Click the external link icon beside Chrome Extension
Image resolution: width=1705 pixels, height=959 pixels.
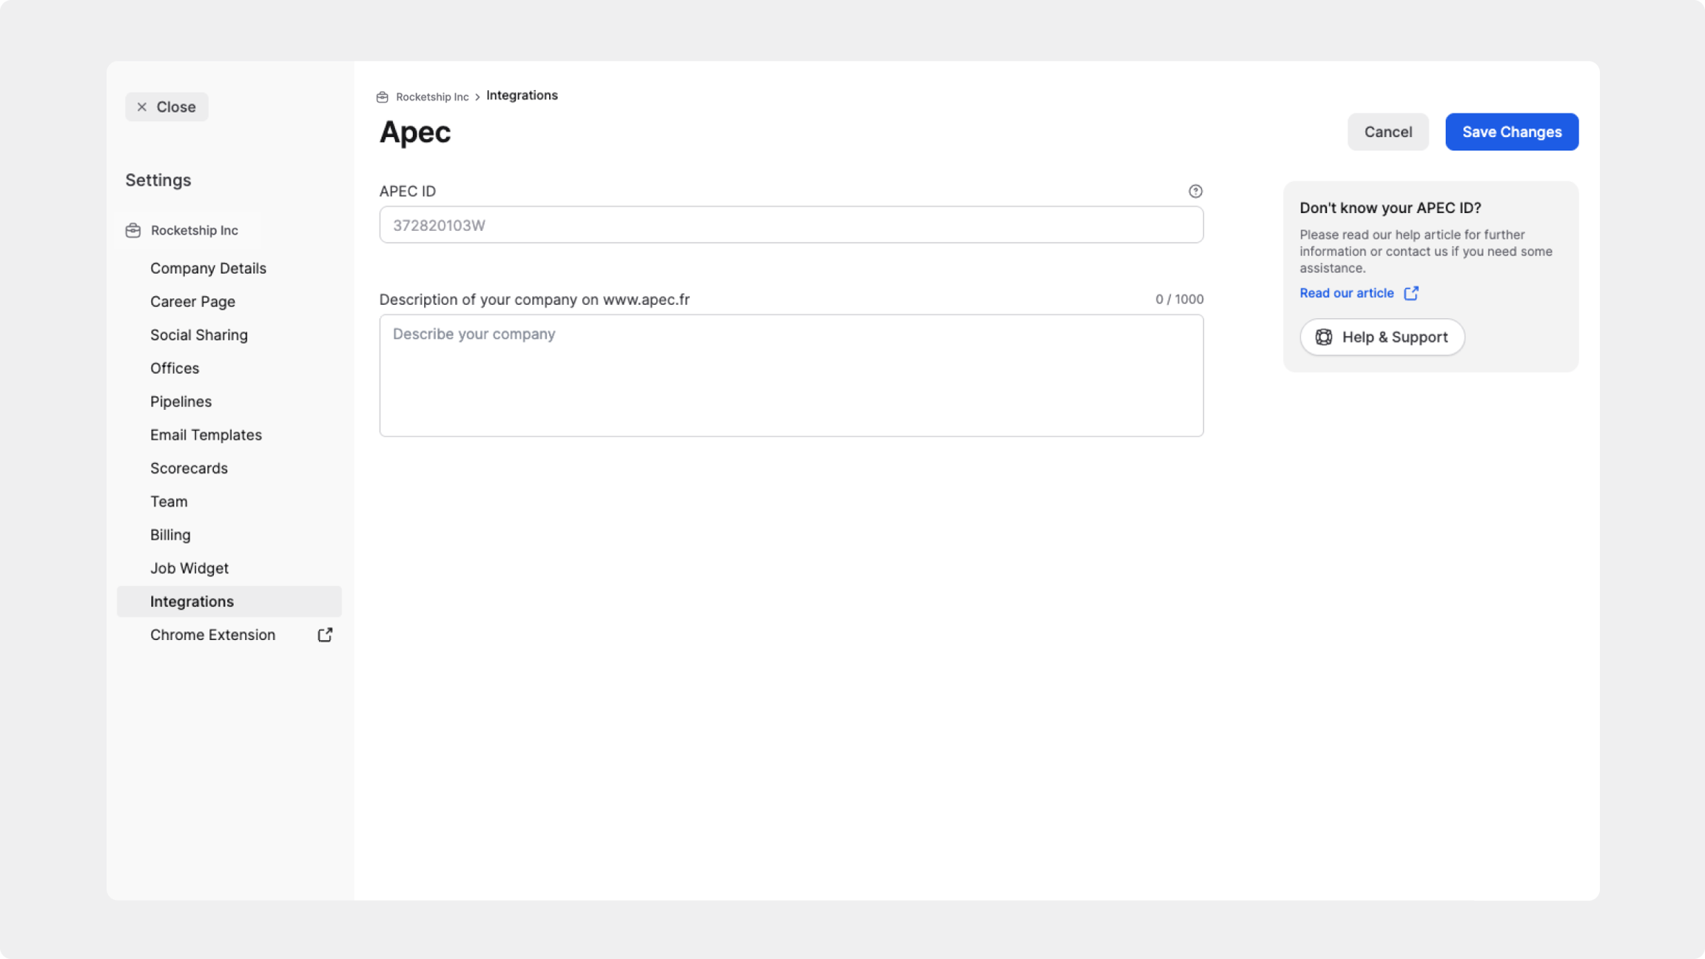[325, 635]
